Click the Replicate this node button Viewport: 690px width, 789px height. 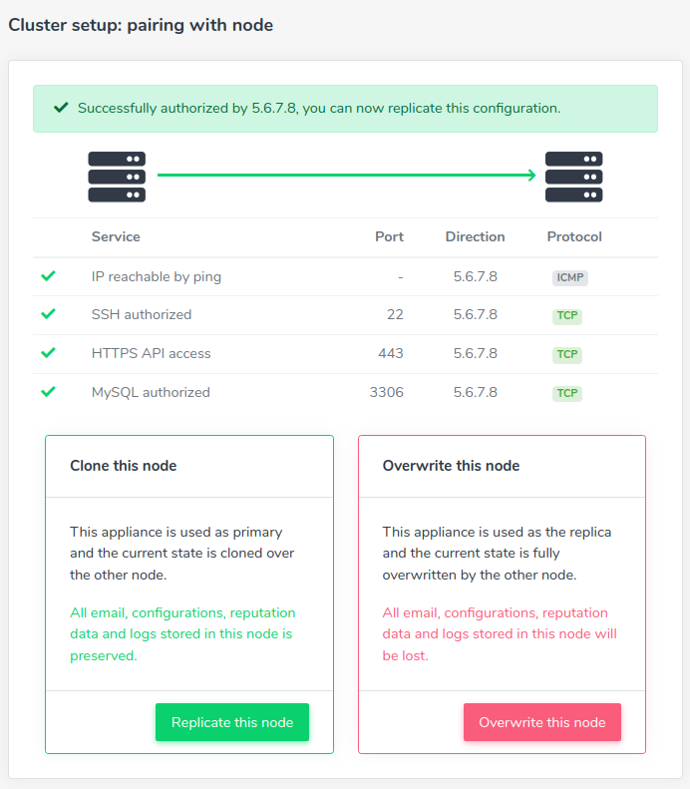[x=232, y=722]
